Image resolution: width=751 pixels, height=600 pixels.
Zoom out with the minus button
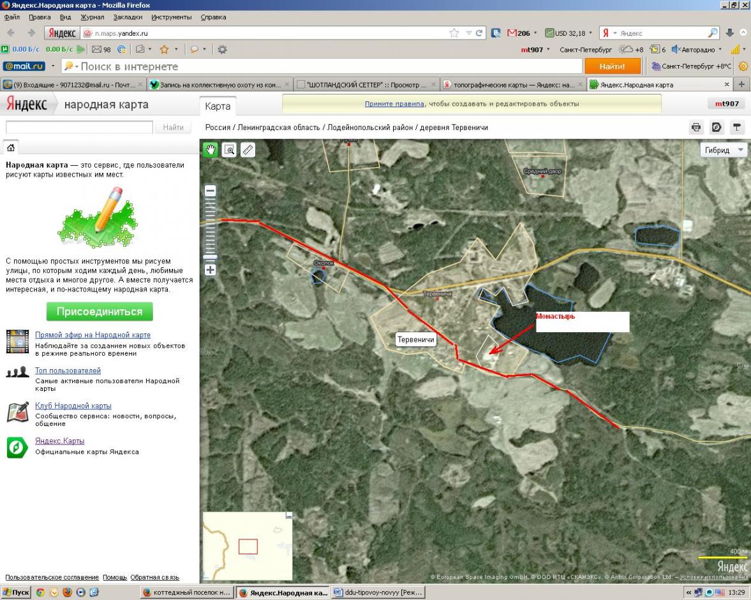[x=210, y=191]
